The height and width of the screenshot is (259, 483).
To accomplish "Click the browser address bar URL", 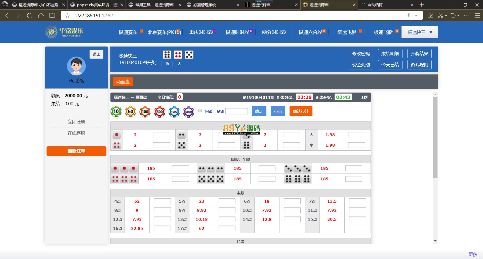I will click(x=94, y=16).
